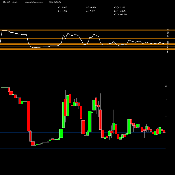Click the price axis label "19"
Screen dimensions: 175x175
click(166, 99)
